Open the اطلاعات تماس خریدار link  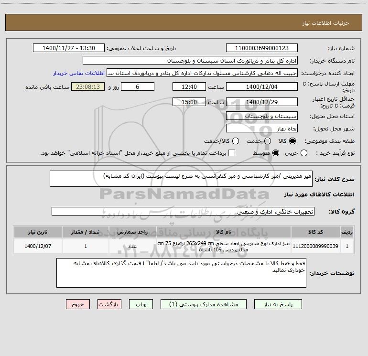coord(79,73)
